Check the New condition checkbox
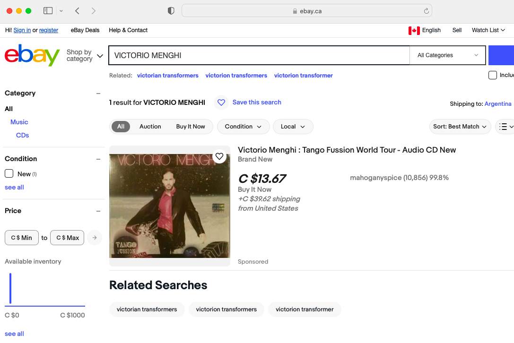 tap(9, 174)
